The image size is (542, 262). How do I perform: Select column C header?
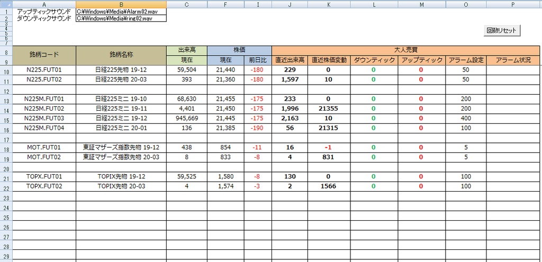coord(187,4)
